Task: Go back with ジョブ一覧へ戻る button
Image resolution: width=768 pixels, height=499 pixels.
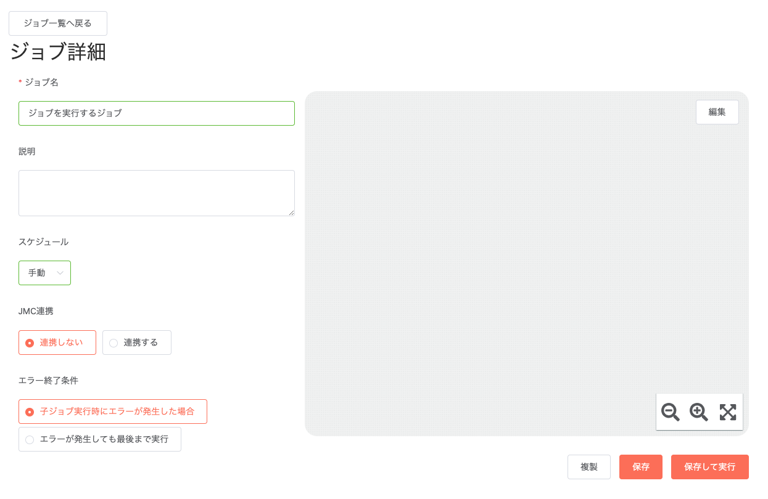Action: point(58,23)
